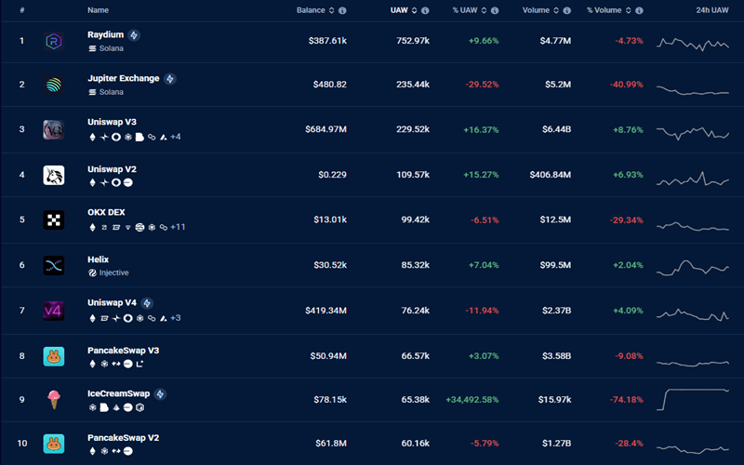Viewport: 744px width, 465px height.
Task: Click the % UAW column info icon
Action: point(495,10)
